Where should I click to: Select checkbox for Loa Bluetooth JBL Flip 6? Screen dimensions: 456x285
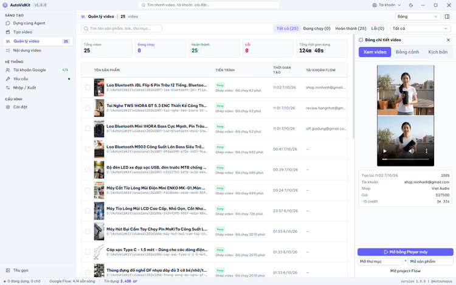pyautogui.click(x=88, y=87)
